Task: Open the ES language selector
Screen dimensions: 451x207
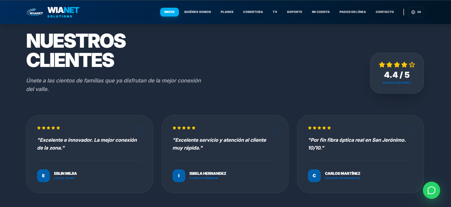Action: (x=416, y=12)
